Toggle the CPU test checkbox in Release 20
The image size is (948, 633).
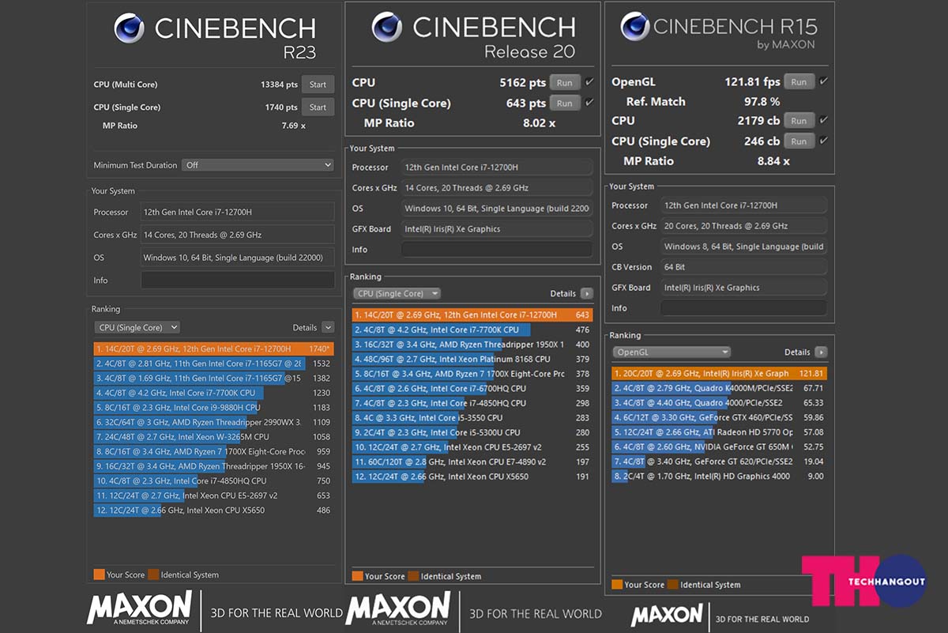(589, 82)
